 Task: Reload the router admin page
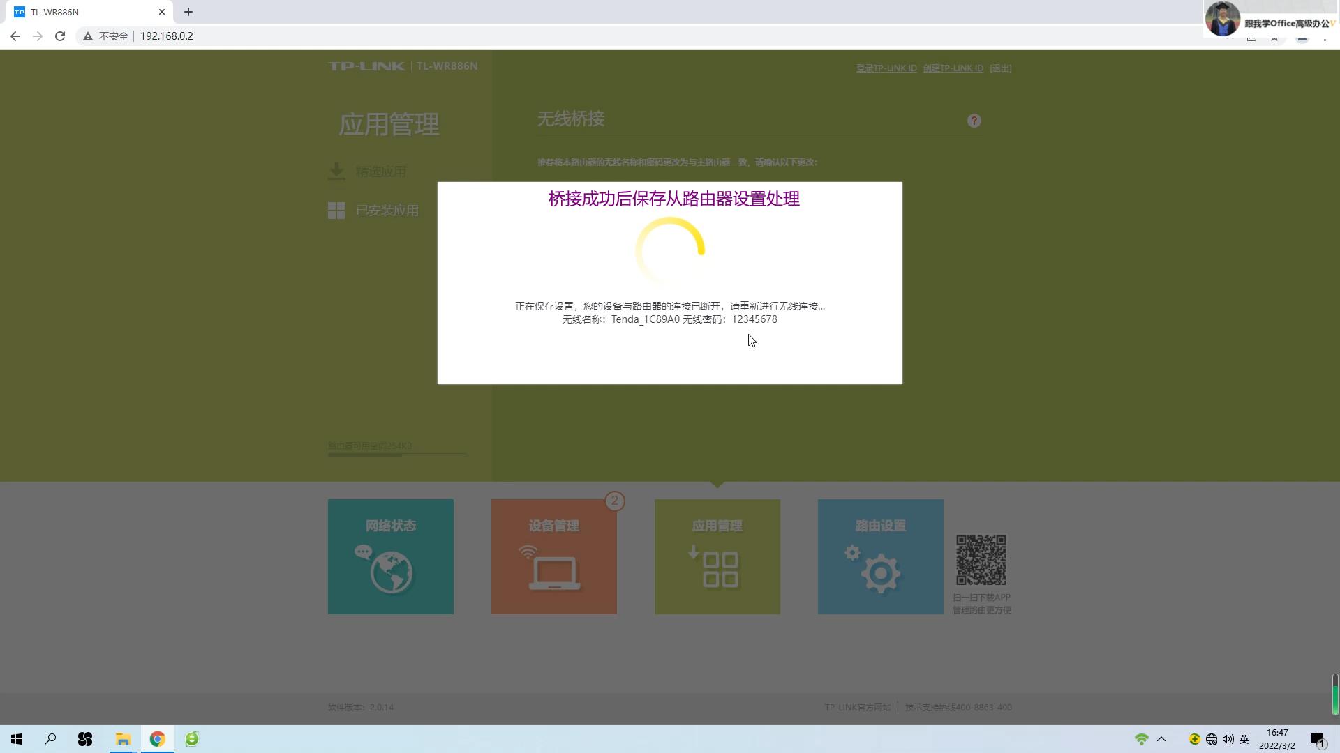(x=60, y=36)
